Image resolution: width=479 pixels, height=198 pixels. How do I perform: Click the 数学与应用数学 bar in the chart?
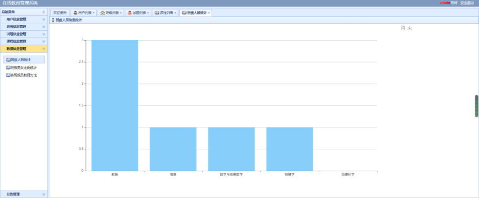(x=231, y=149)
